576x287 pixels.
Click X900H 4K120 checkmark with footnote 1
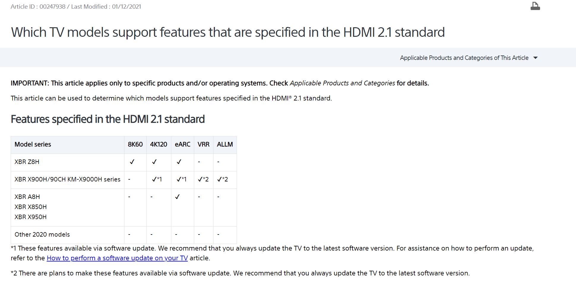coord(157,179)
